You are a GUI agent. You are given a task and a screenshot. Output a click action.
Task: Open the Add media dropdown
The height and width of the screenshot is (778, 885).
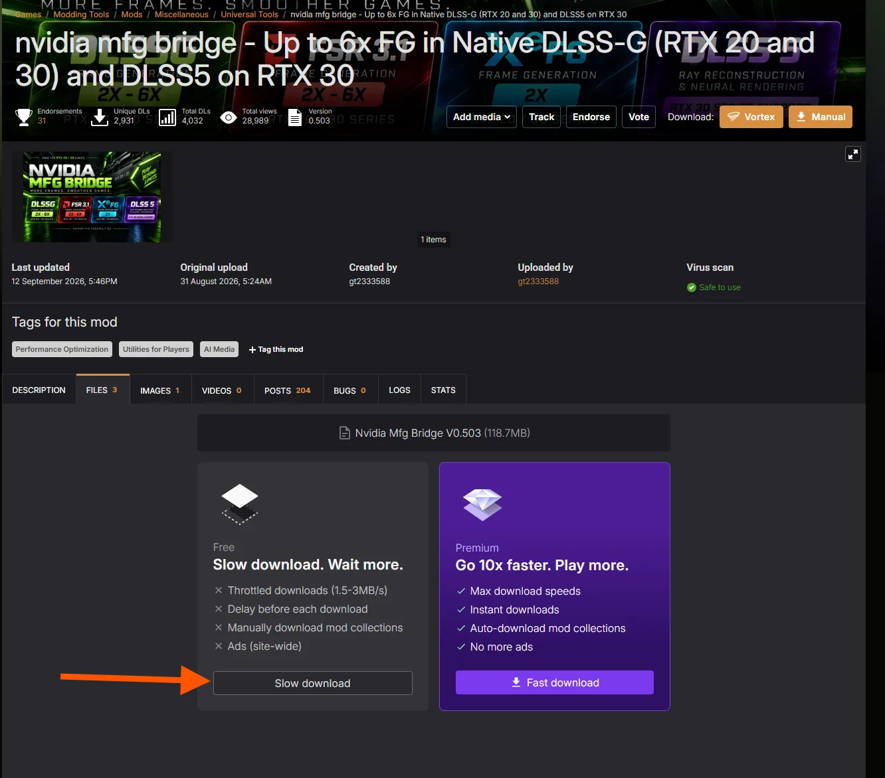pyautogui.click(x=481, y=117)
